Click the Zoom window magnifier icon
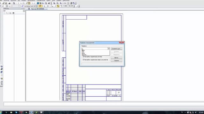The height and width of the screenshot is (114, 204). click(x=57, y=3)
